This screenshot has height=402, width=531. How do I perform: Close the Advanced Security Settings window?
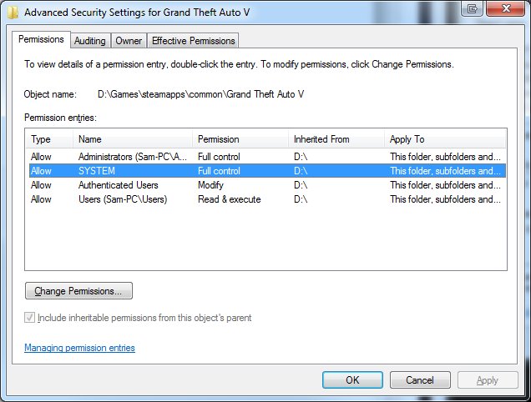pyautogui.click(x=503, y=8)
